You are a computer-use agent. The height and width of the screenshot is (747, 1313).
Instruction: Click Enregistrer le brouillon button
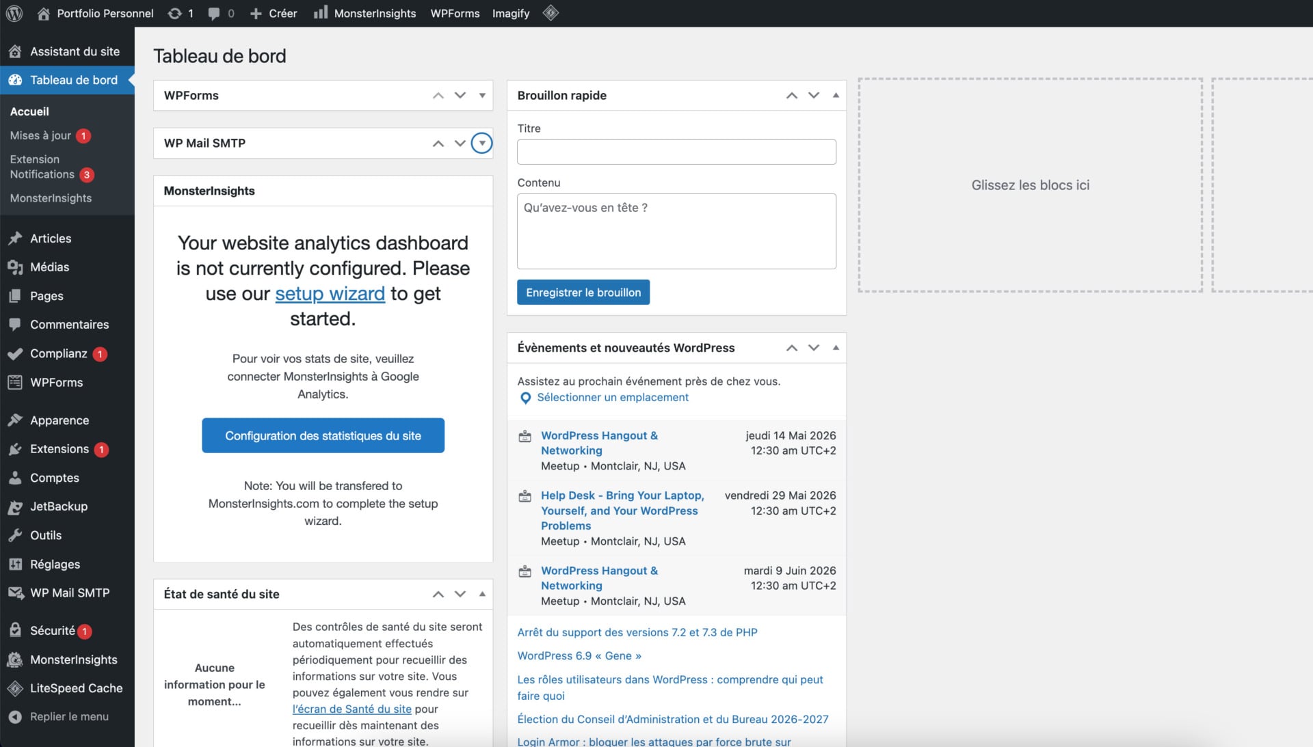pos(583,293)
